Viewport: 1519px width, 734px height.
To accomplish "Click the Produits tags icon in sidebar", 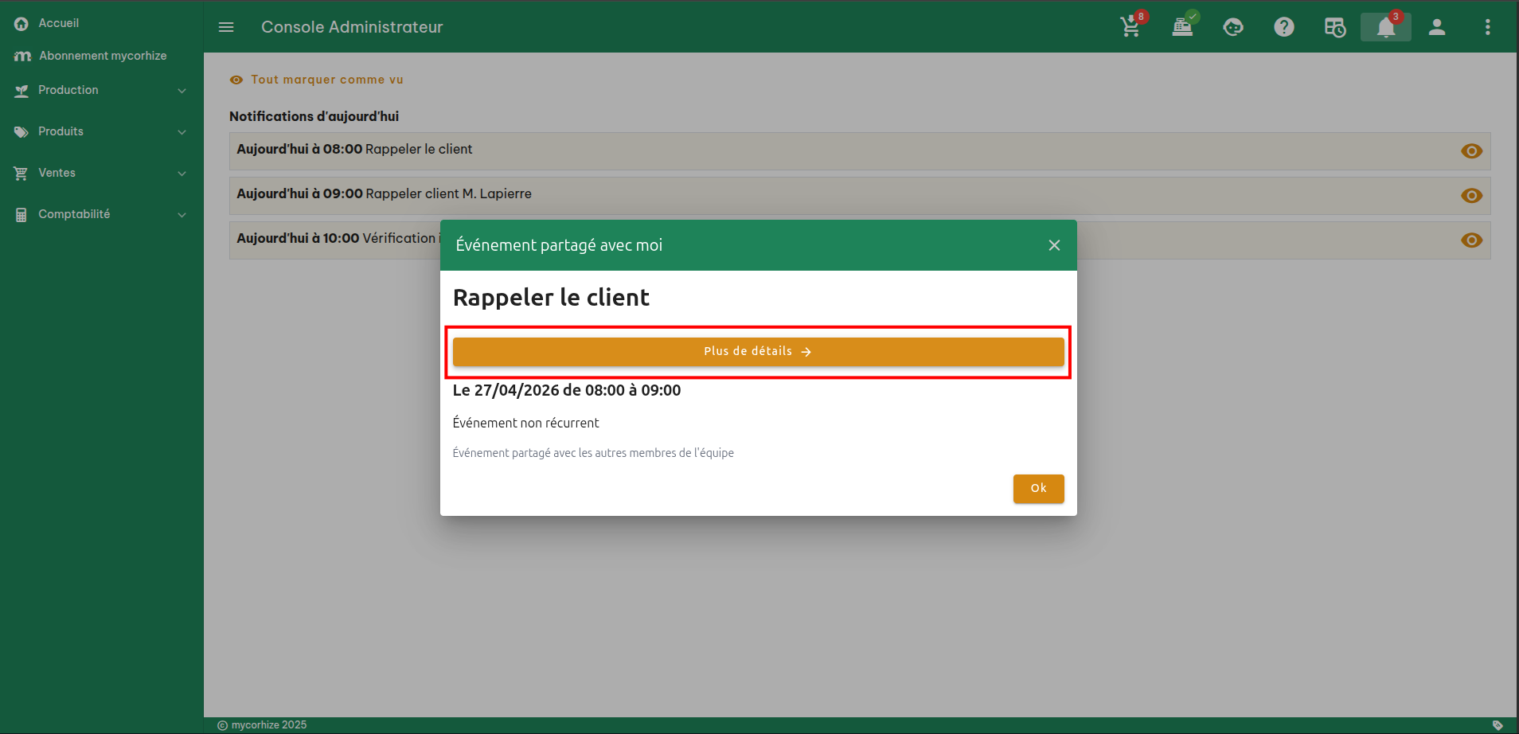I will click(x=21, y=132).
